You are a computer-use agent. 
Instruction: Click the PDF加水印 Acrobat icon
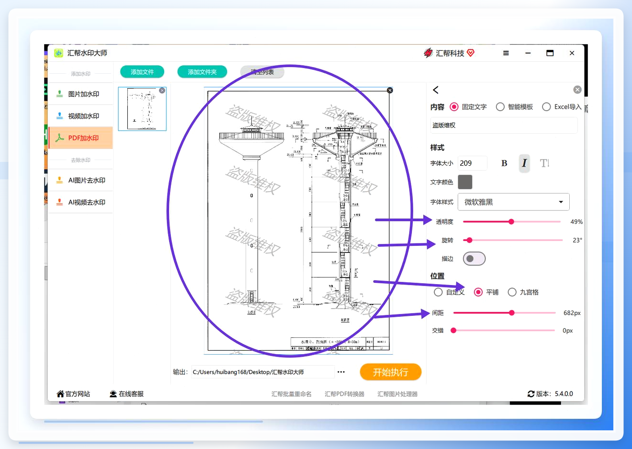[59, 138]
